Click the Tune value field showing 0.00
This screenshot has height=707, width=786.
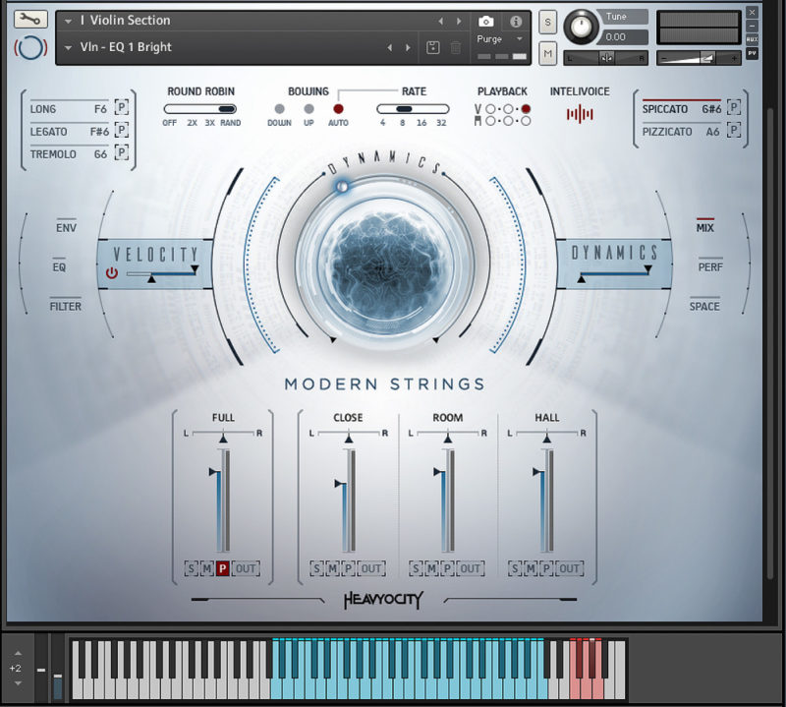tap(625, 37)
